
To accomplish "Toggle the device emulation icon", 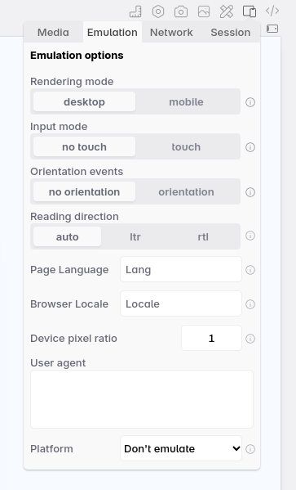I will 250,11.
